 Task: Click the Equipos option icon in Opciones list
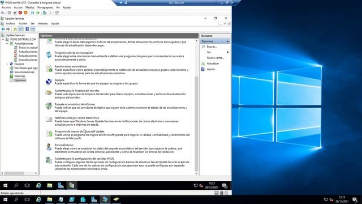tap(49, 82)
